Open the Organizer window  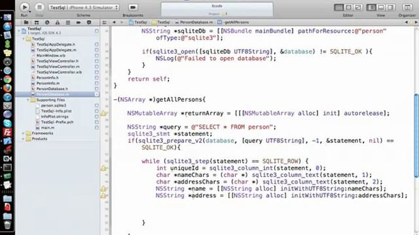click(x=407, y=7)
